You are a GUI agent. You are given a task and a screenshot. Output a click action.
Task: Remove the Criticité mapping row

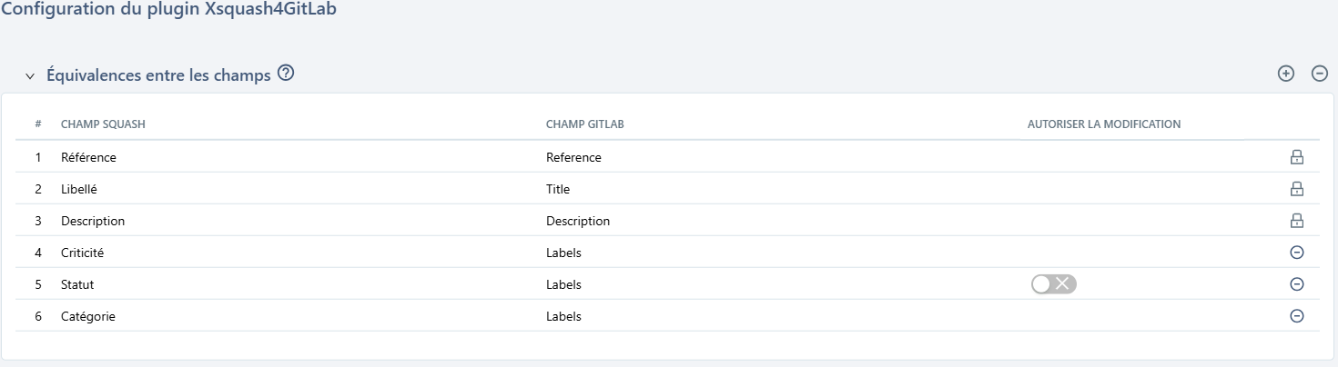(1297, 253)
